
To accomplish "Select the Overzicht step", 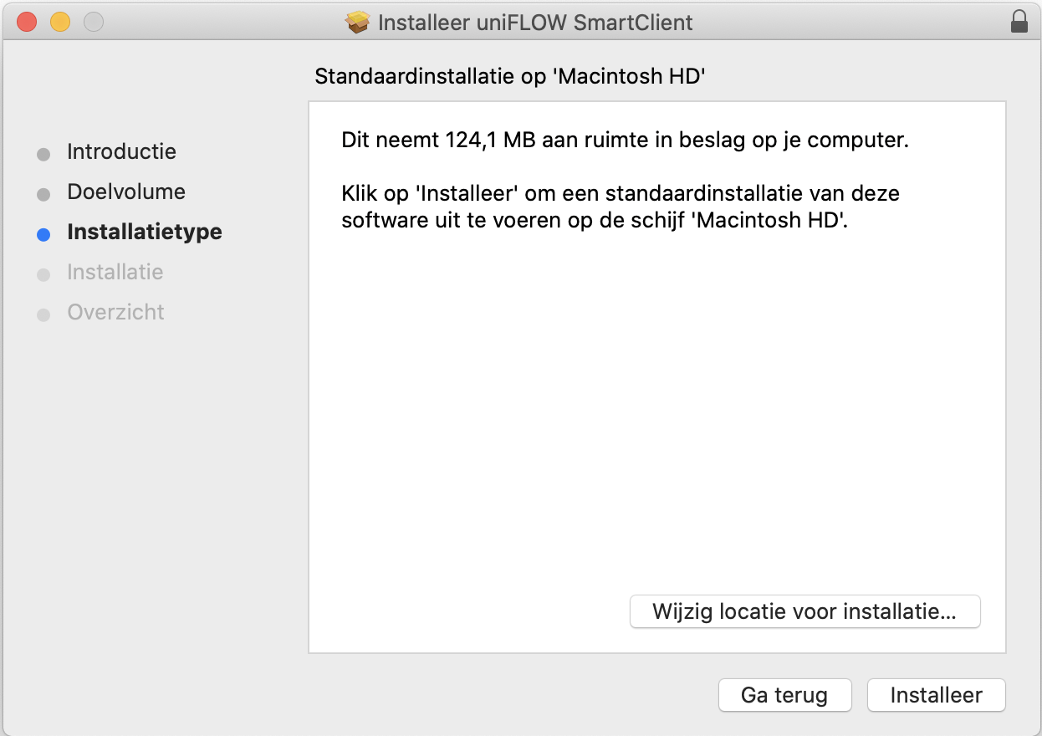I will (x=115, y=313).
